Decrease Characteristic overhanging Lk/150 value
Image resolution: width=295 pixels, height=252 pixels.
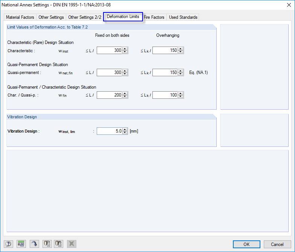(x=181, y=52)
